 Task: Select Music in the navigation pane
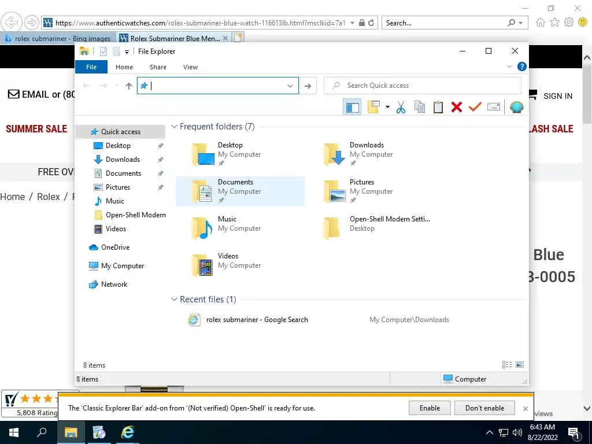coord(115,201)
